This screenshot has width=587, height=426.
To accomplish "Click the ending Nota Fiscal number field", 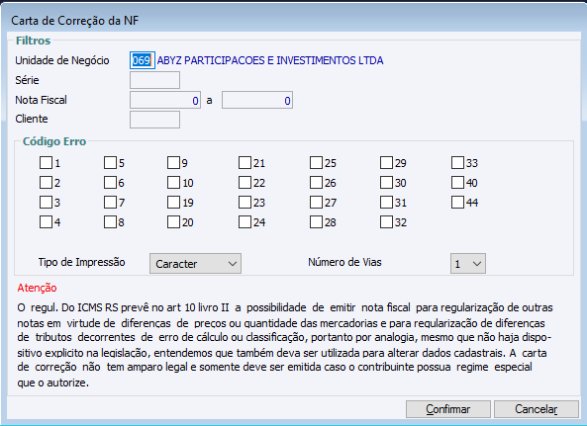I will [x=257, y=100].
